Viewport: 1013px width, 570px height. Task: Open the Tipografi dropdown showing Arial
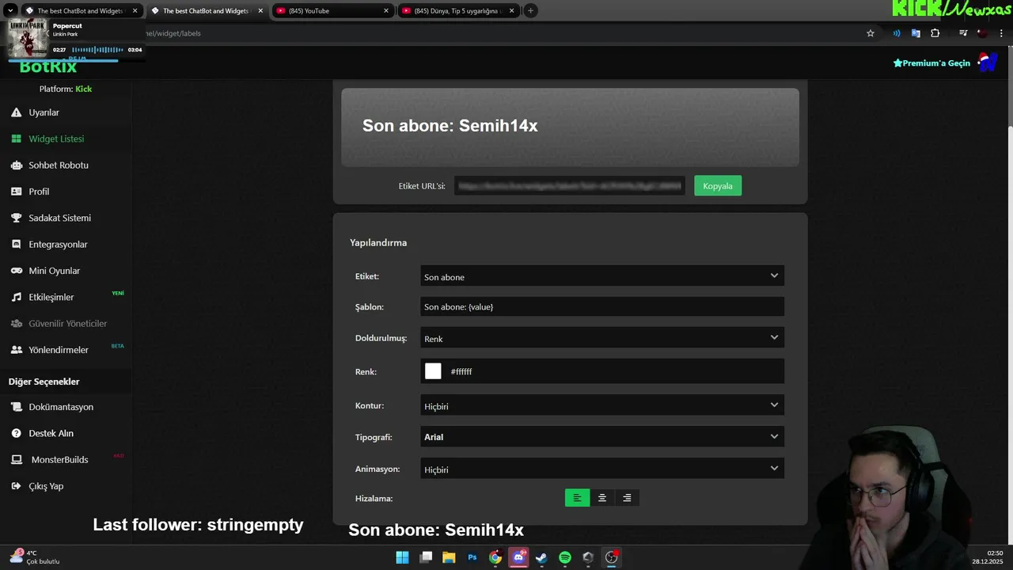[602, 436]
